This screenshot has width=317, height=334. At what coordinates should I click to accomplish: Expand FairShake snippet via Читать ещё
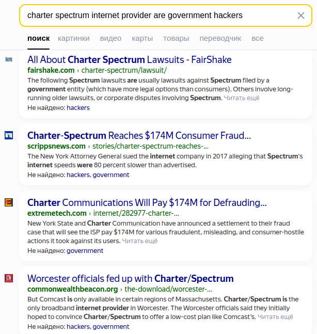(x=242, y=98)
